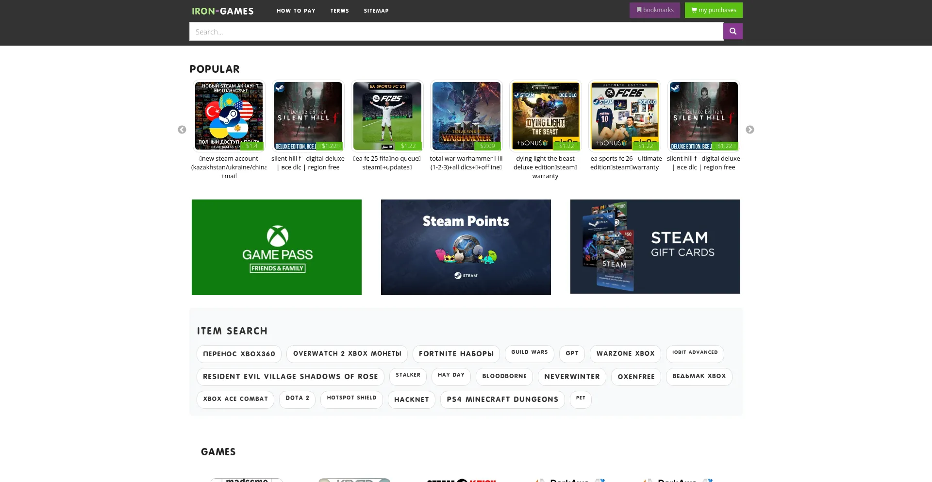Image resolution: width=932 pixels, height=482 pixels.
Task: Open the Xbox Game Pass banner
Action: pyautogui.click(x=277, y=247)
